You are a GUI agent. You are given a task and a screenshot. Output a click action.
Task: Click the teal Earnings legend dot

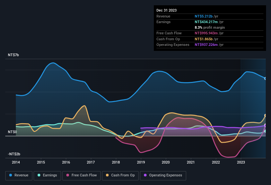[x=39, y=175]
